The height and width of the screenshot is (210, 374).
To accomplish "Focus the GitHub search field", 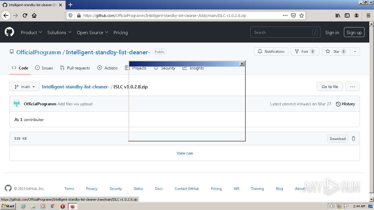I will [285, 32].
